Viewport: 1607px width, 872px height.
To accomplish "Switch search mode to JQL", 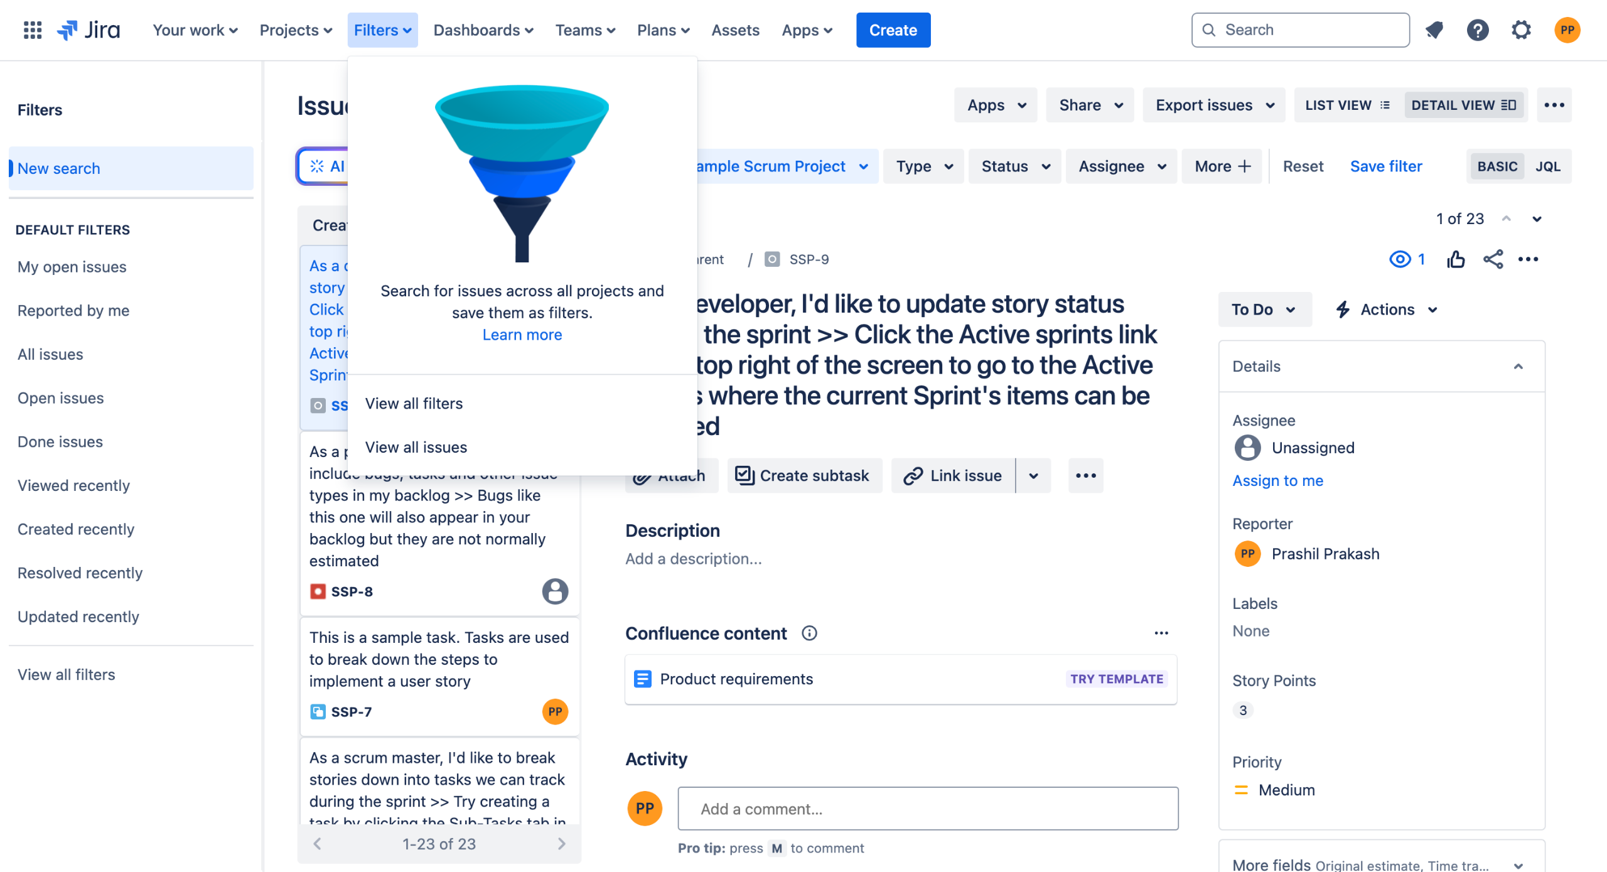I will tap(1548, 166).
